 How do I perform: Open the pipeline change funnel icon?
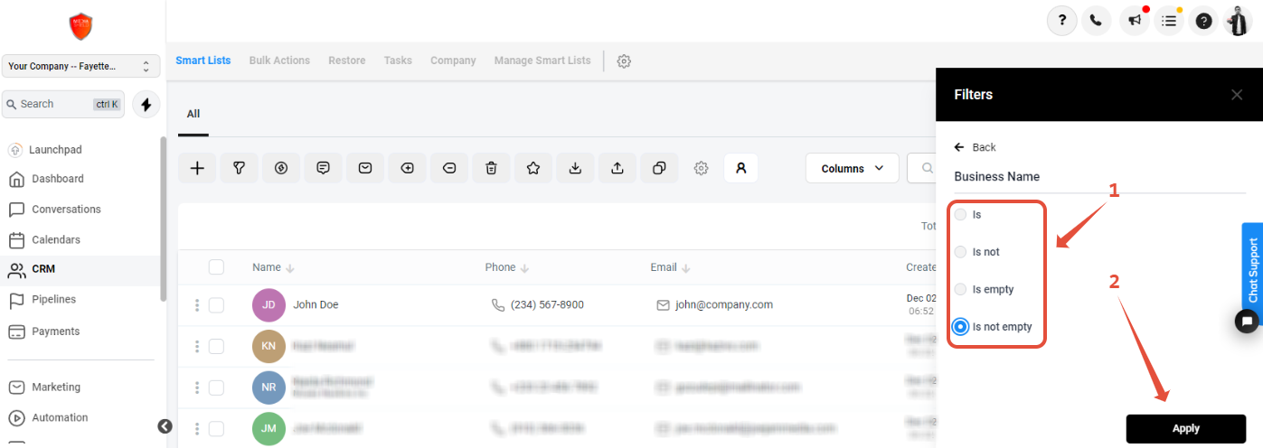tap(240, 168)
